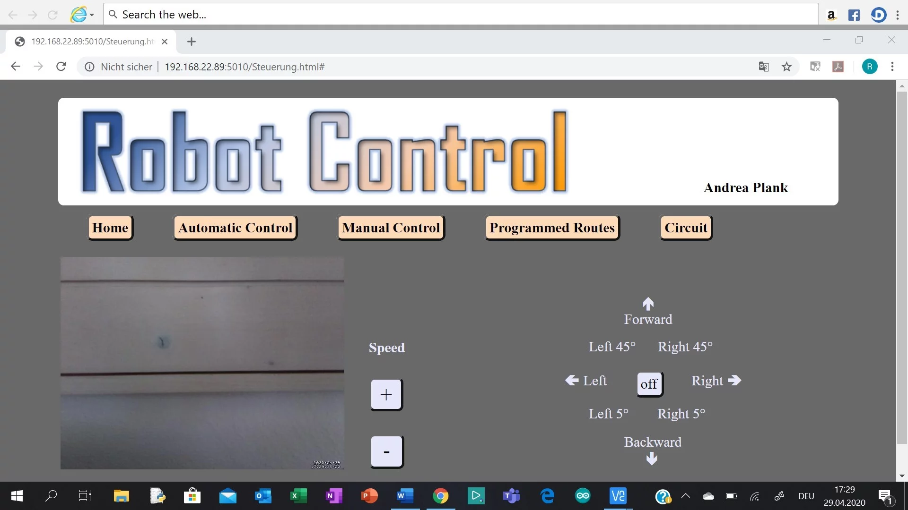Click the Robot Control banner logo
Screen dimensions: 908x510
[324, 152]
